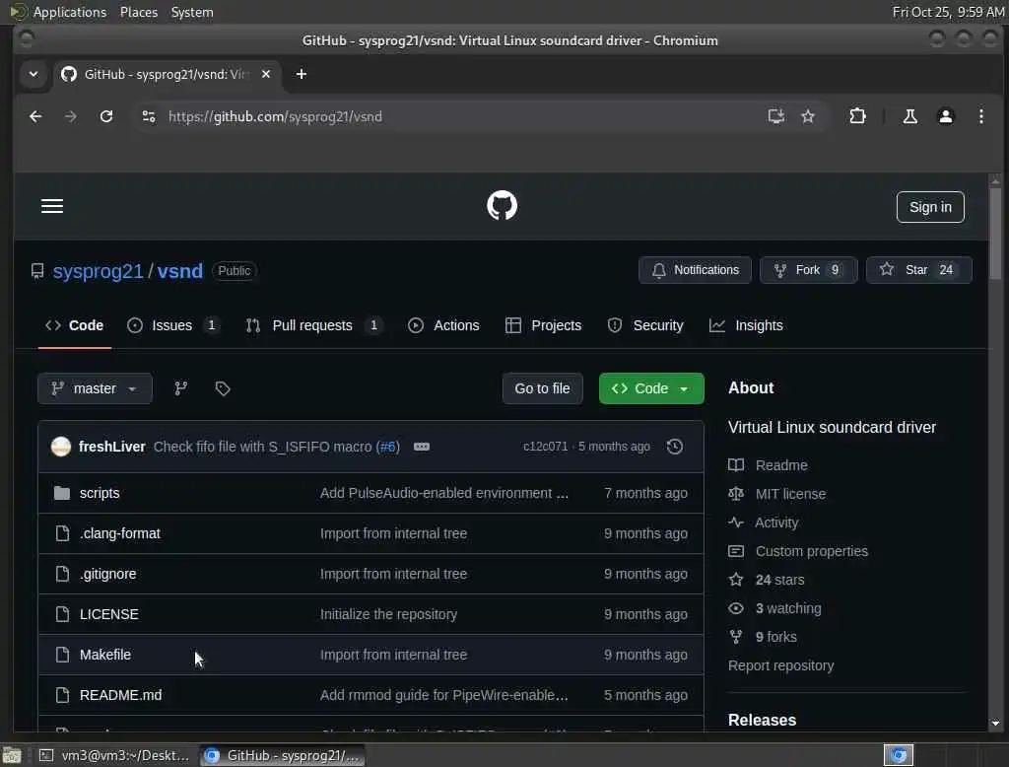The height and width of the screenshot is (767, 1009).
Task: Go to GitHub home via Octocat logo
Action: pos(502,205)
